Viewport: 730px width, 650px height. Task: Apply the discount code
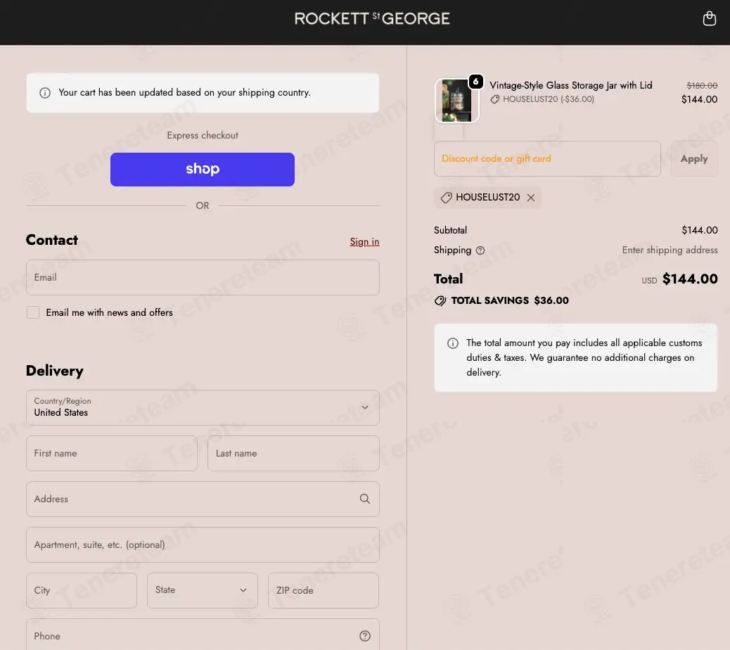(693, 159)
